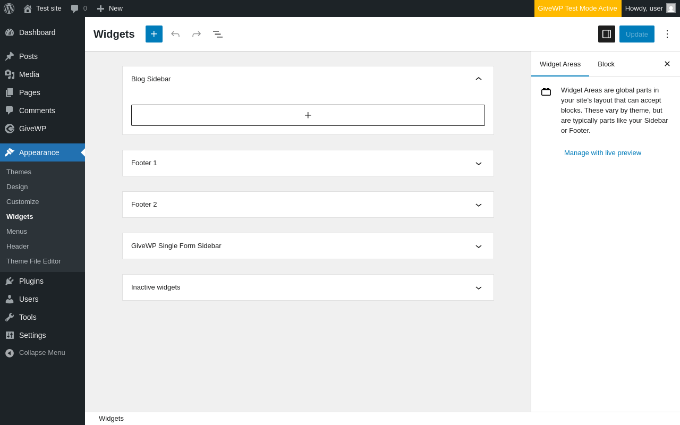Image resolution: width=680 pixels, height=425 pixels.
Task: Open Manage with live preview link
Action: pyautogui.click(x=602, y=153)
